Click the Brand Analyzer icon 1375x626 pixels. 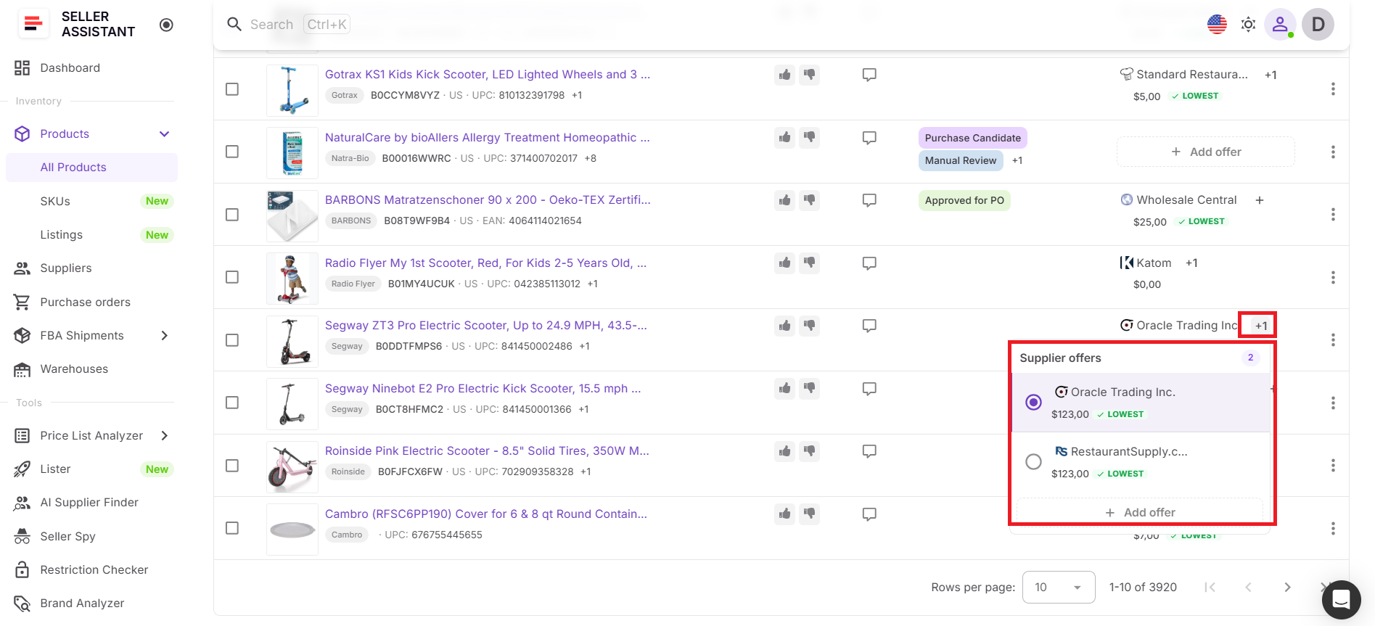[x=22, y=604]
